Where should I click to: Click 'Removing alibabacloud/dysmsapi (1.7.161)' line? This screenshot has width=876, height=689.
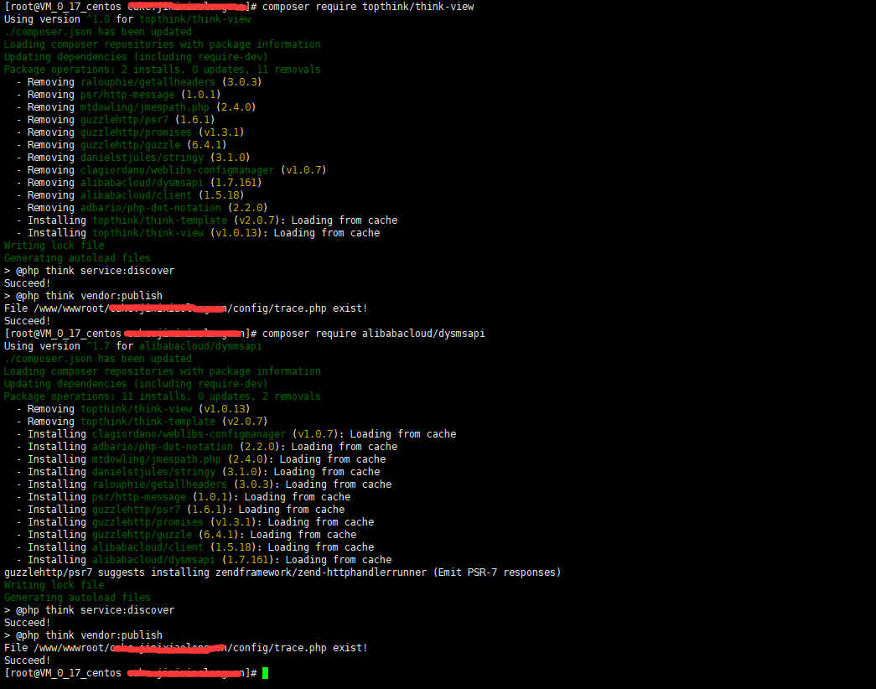coord(139,183)
